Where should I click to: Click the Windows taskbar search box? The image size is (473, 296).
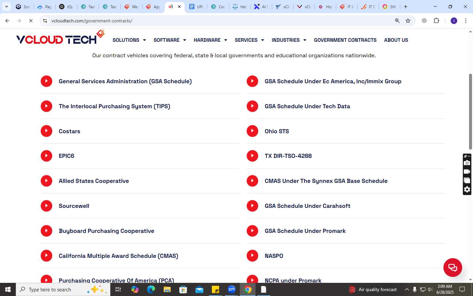click(63, 289)
